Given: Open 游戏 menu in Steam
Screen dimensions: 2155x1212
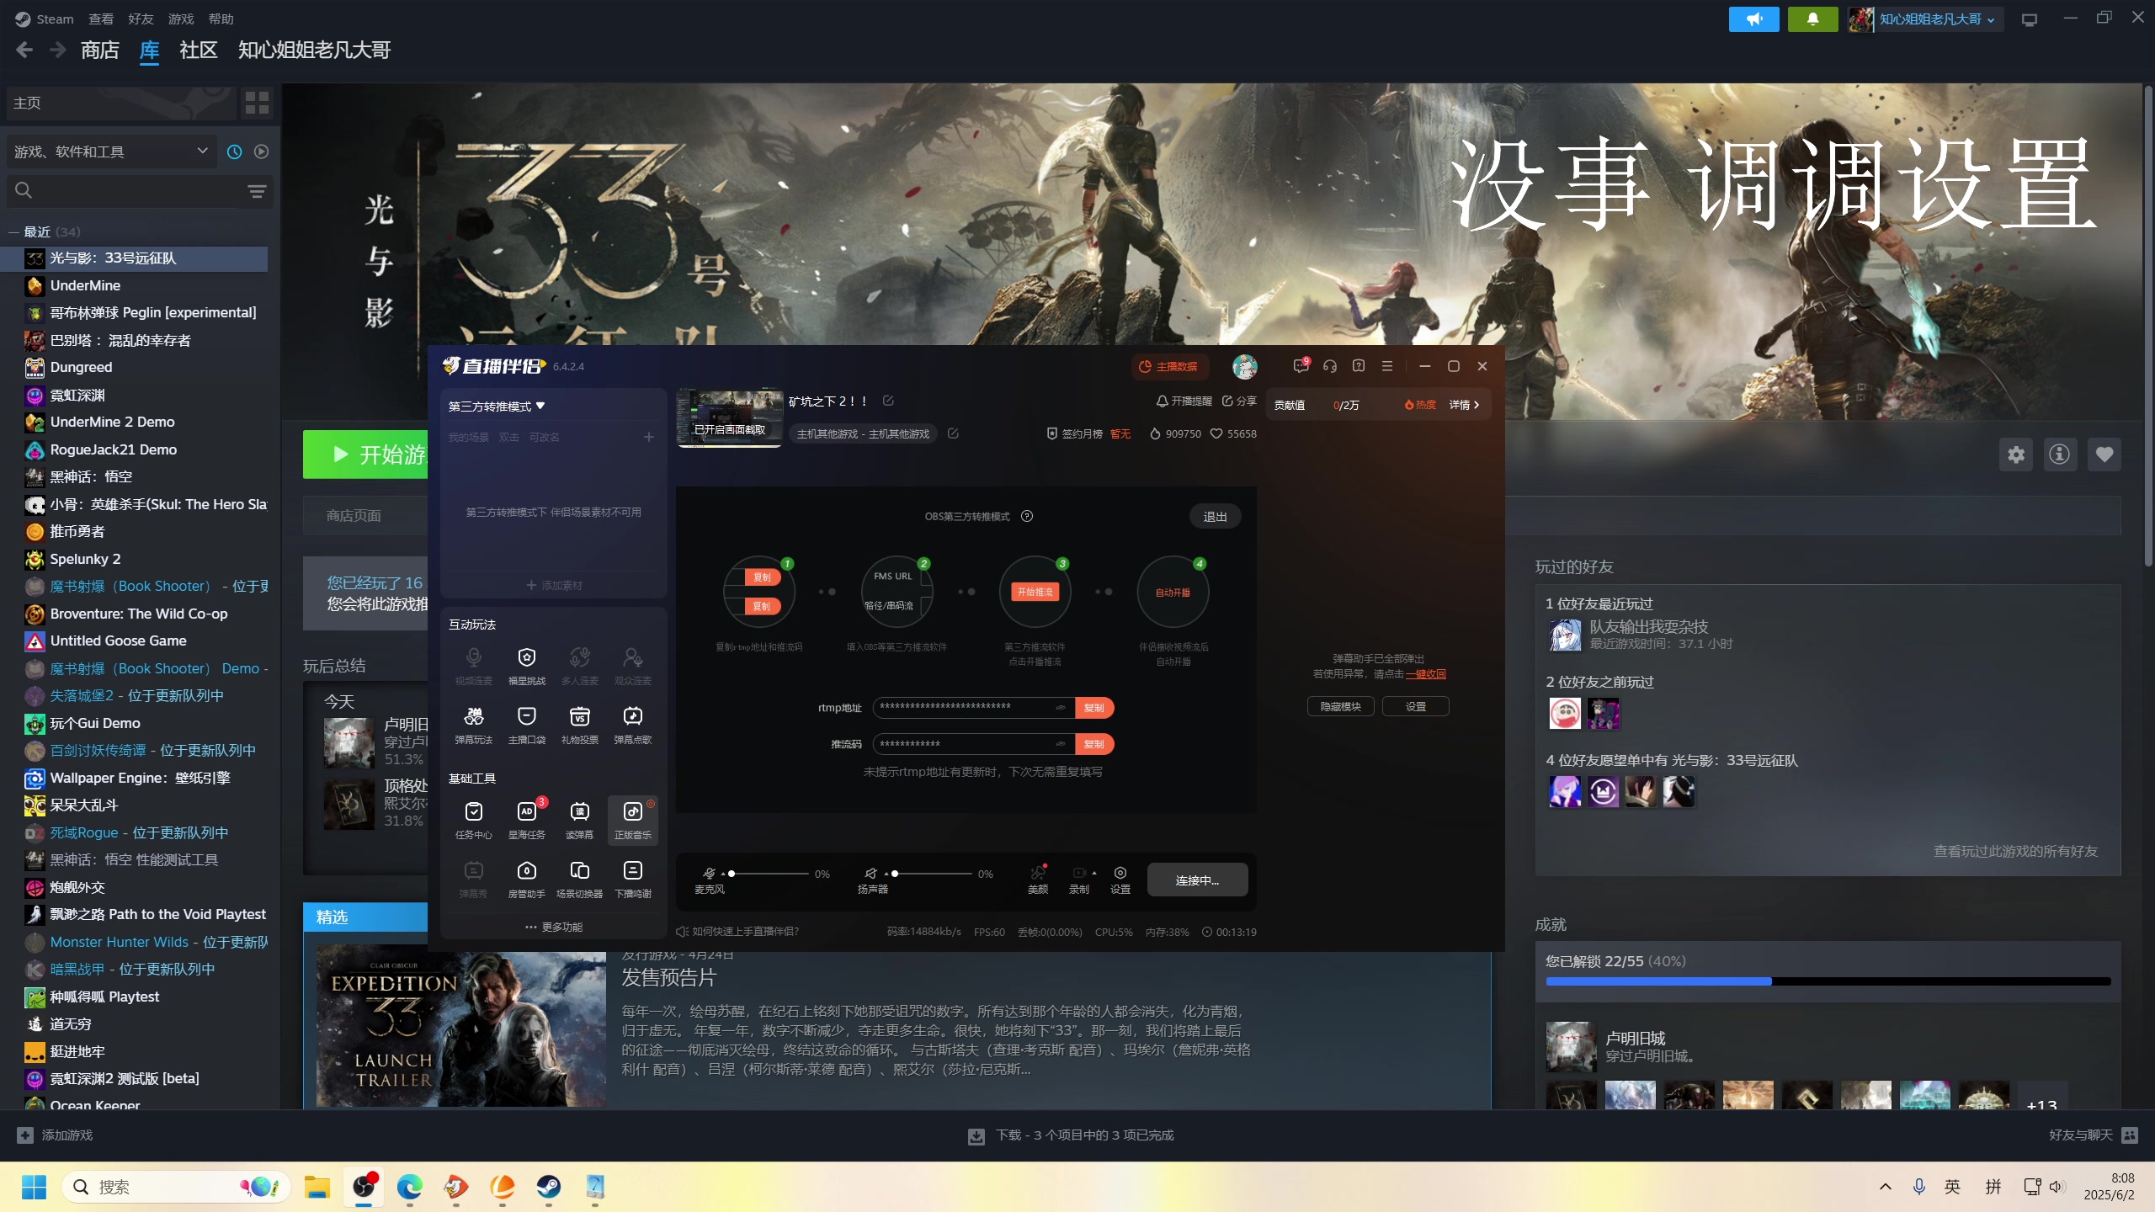Looking at the screenshot, I should click(x=181, y=19).
